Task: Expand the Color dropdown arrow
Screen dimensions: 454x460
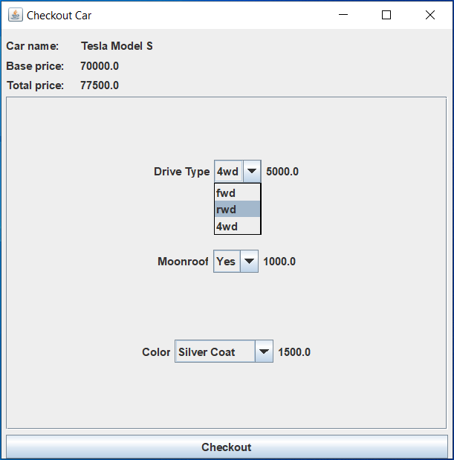Action: 264,352
